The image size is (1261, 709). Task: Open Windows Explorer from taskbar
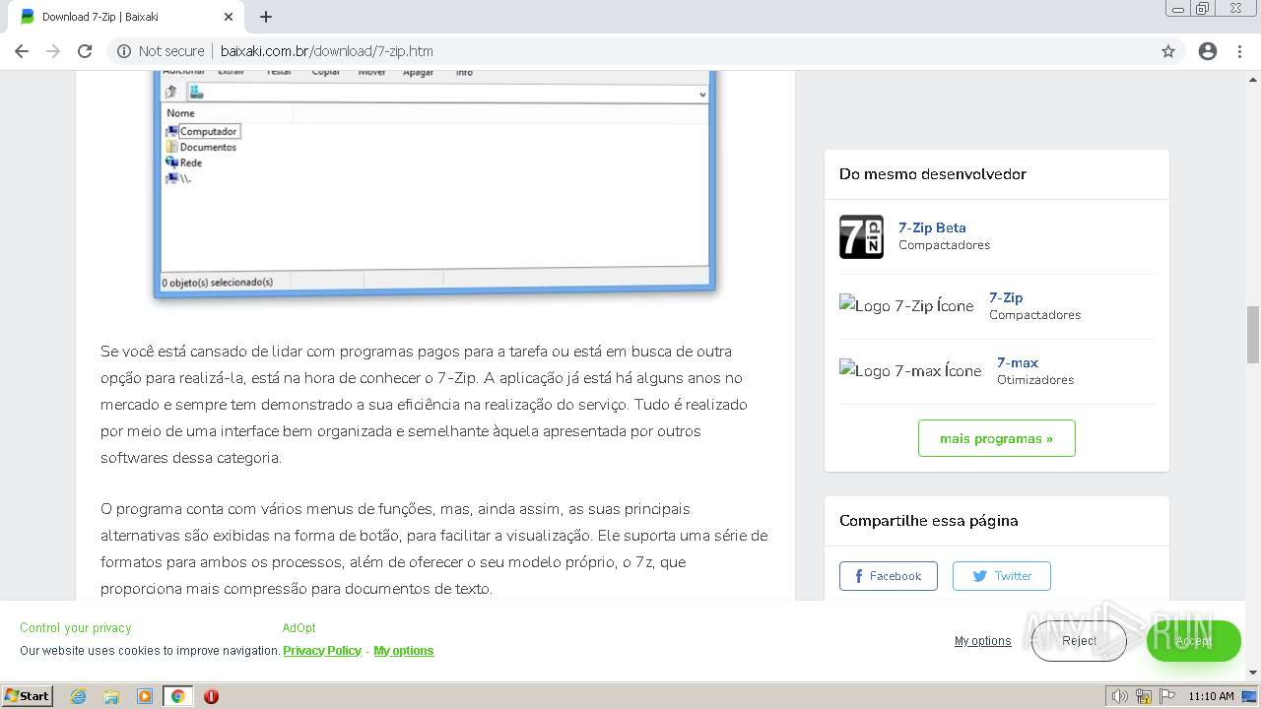pos(111,696)
